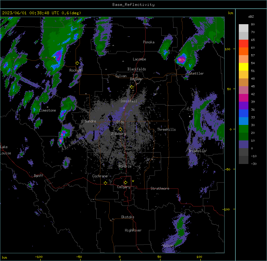Screen dimensions: 267x261
Task: Select the Drumheller label
Action: coord(198,151)
